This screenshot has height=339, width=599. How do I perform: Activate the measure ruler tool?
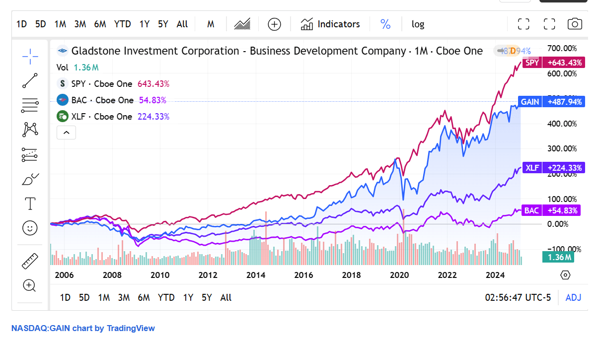click(29, 260)
